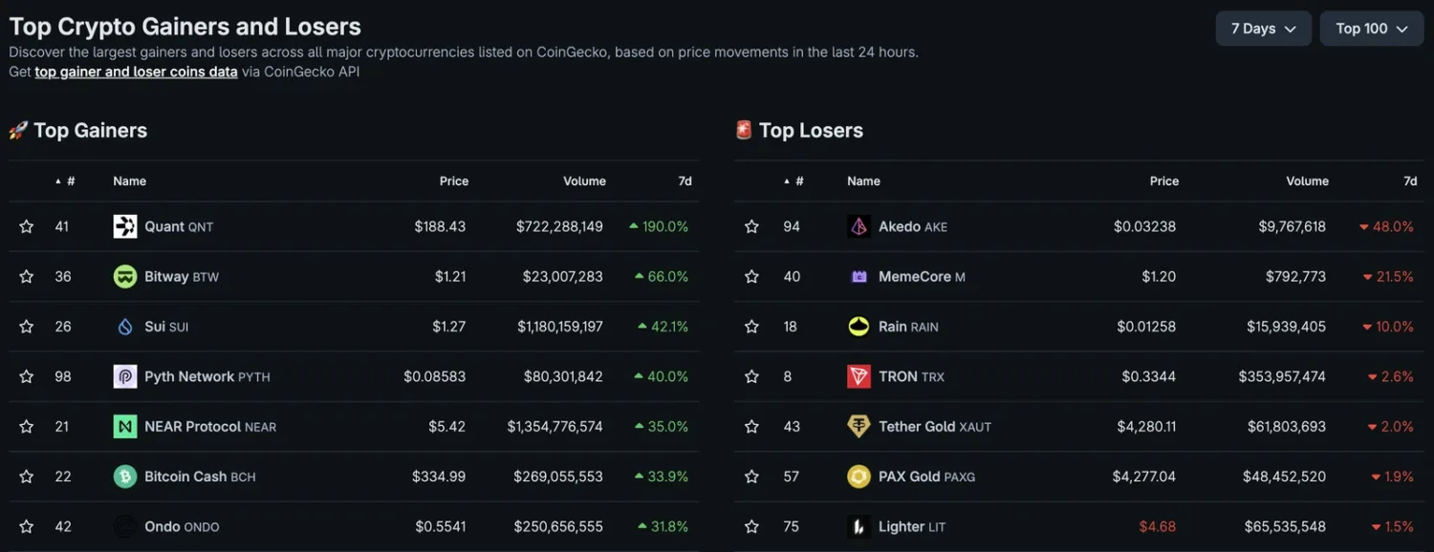Viewport: 1434px width, 552px height.
Task: Sort Top Losers by 7d change column
Action: coord(1410,180)
